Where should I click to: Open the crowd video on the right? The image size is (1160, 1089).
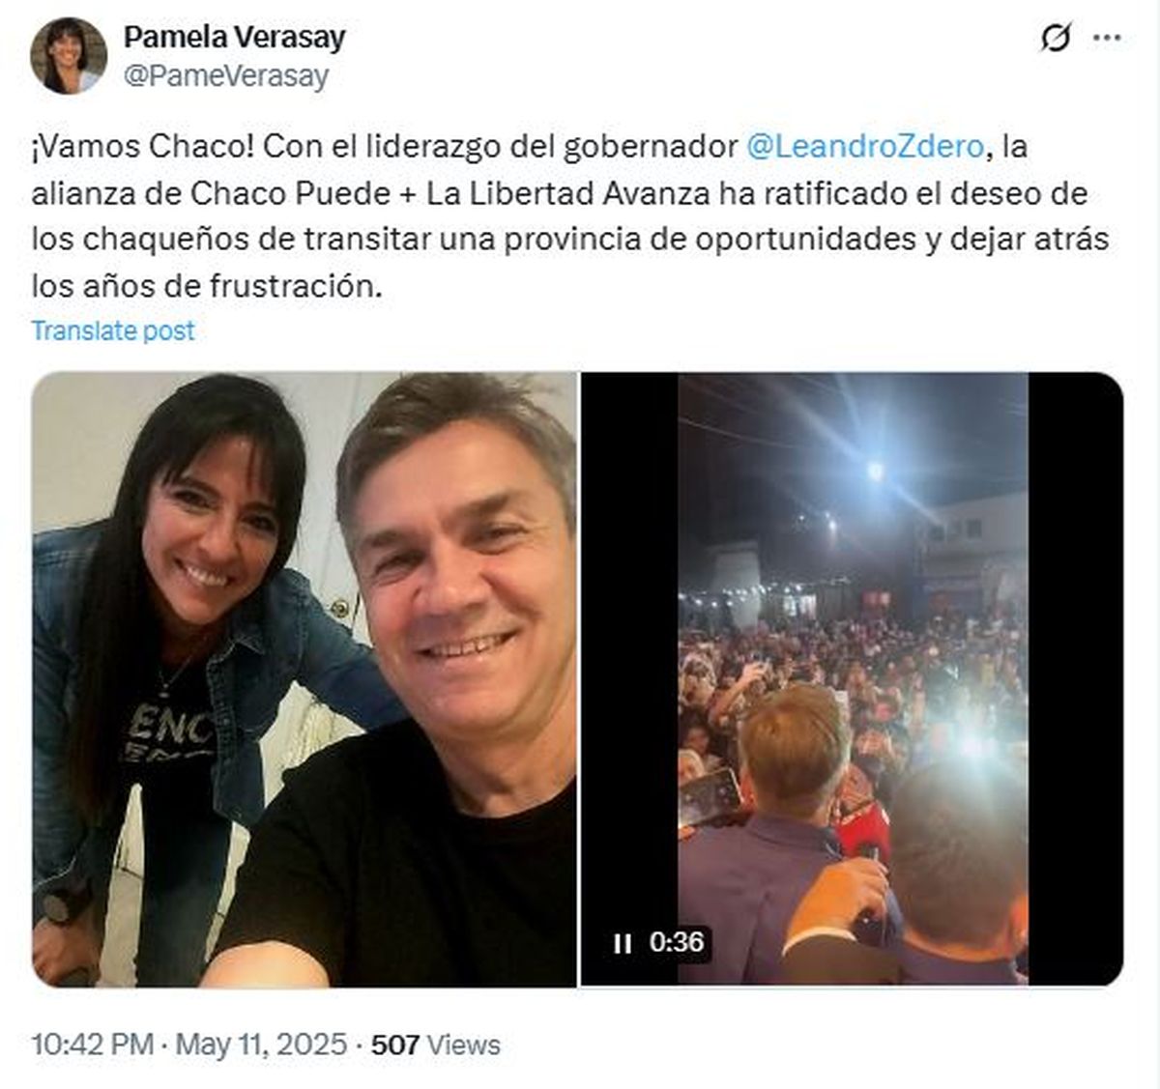click(852, 679)
